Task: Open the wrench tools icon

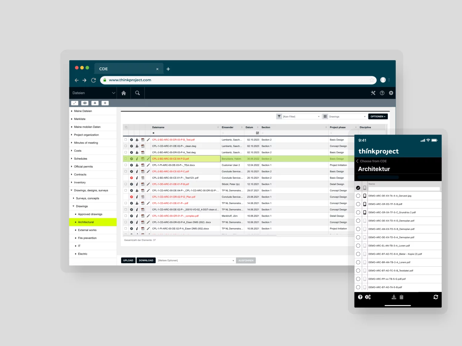Action: pos(373,93)
